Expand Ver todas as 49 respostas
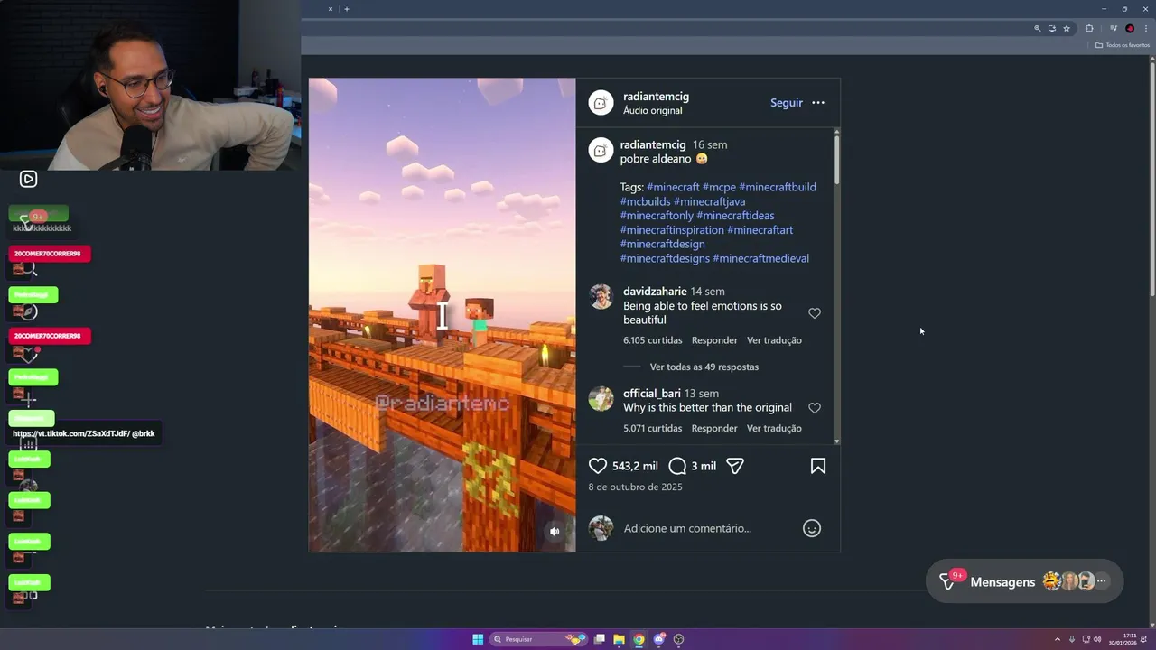 (x=704, y=367)
